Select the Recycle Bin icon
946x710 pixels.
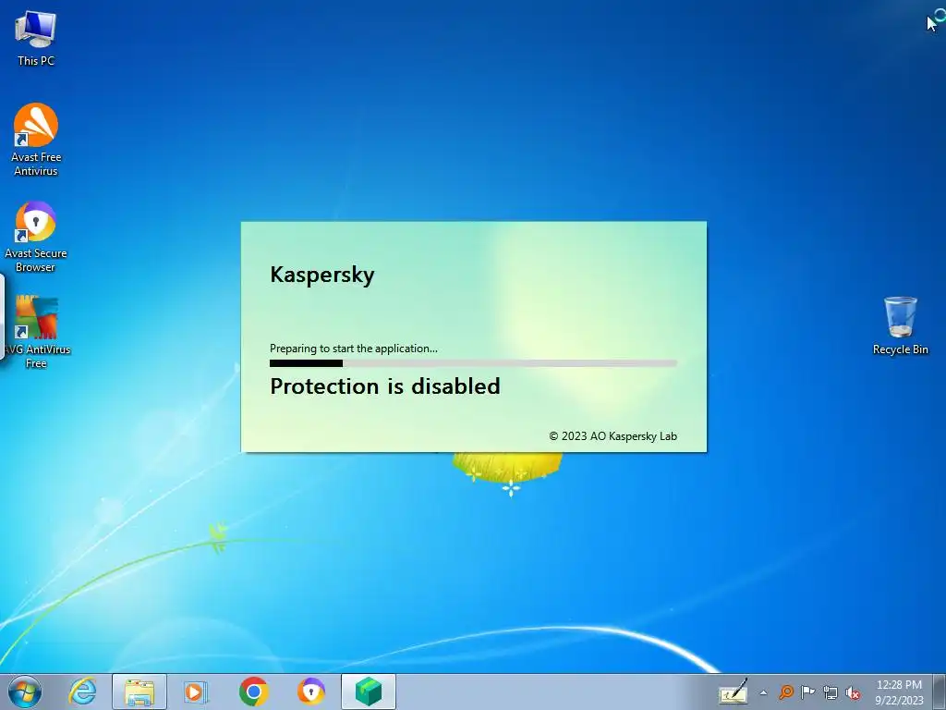click(x=900, y=325)
